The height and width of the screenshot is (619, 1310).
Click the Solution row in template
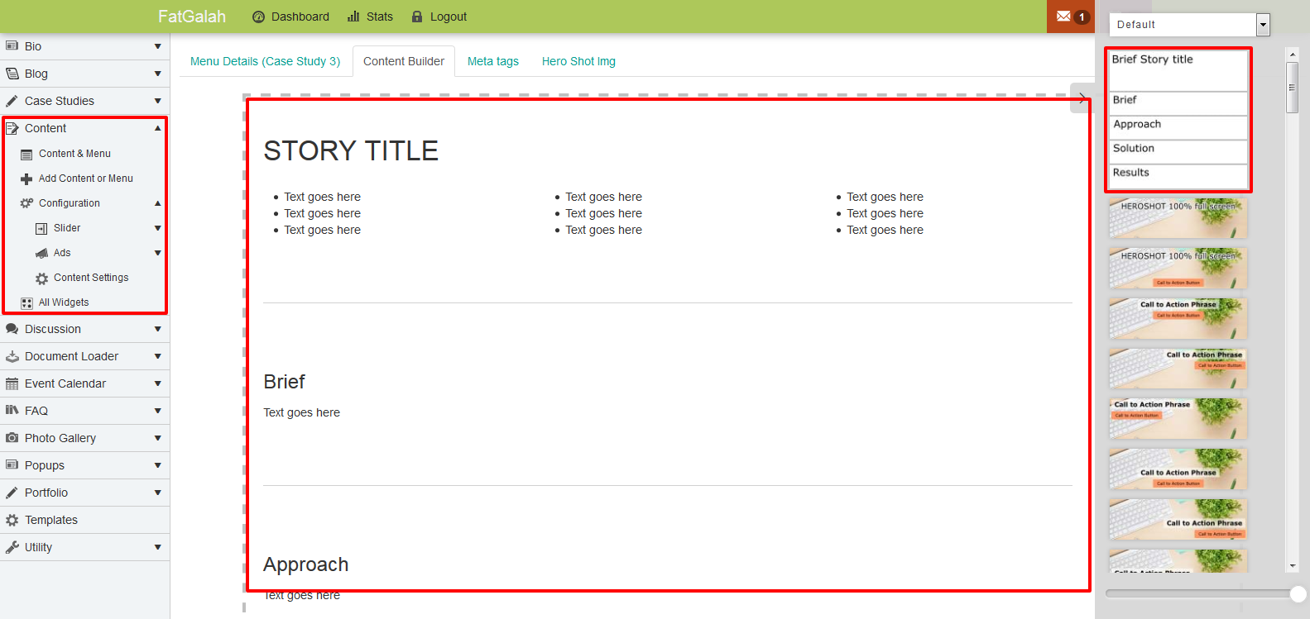pyautogui.click(x=1178, y=152)
